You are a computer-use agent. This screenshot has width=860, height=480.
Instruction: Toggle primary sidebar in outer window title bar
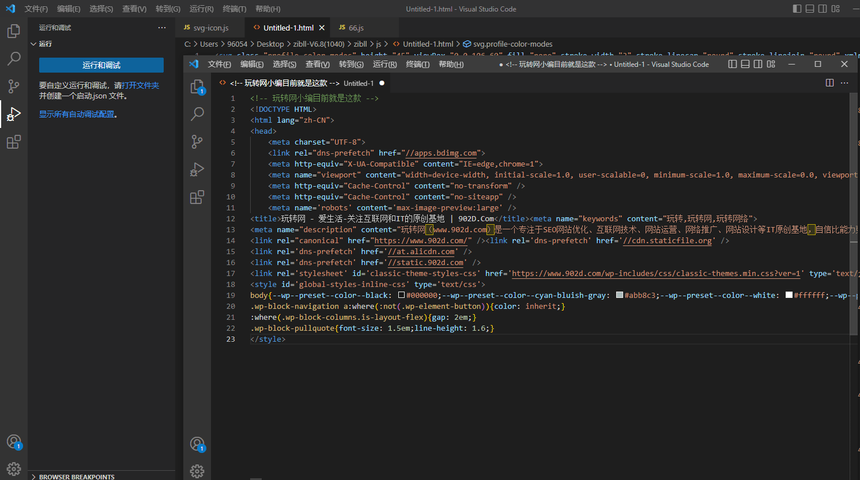[x=797, y=9]
